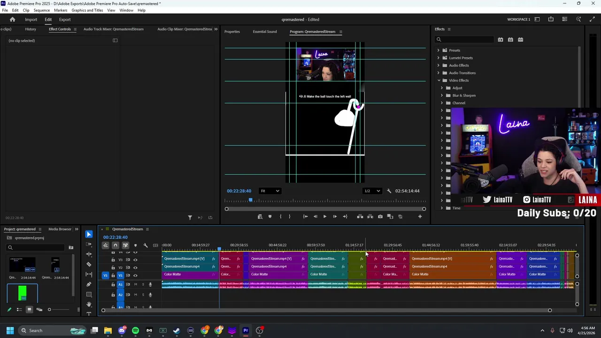Open timeline display settings wrench
This screenshot has width=601, height=338.
(x=146, y=245)
